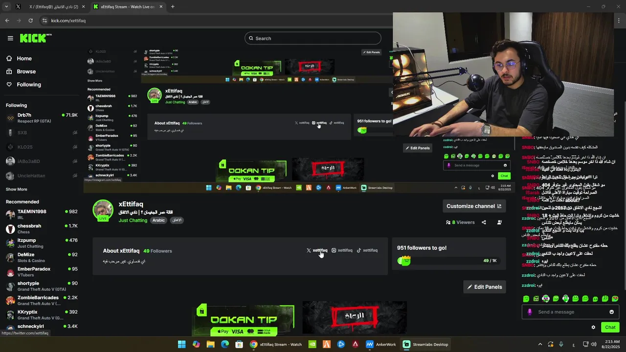Expand the system tray hidden icons chevron

(x=540, y=345)
